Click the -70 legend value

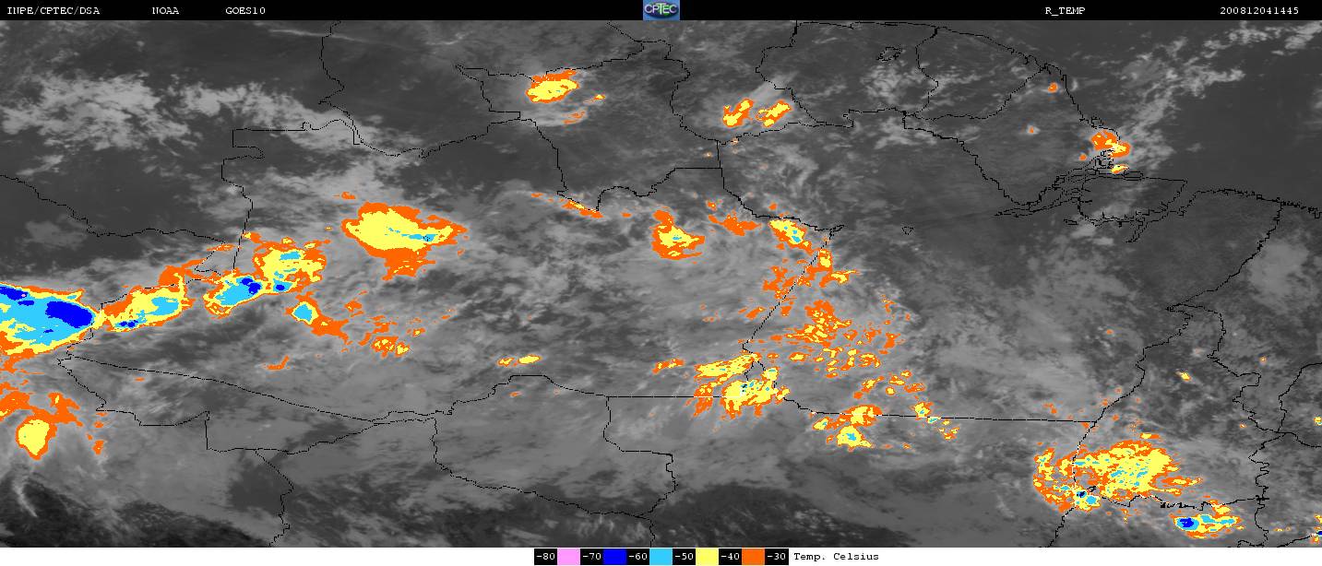point(591,557)
